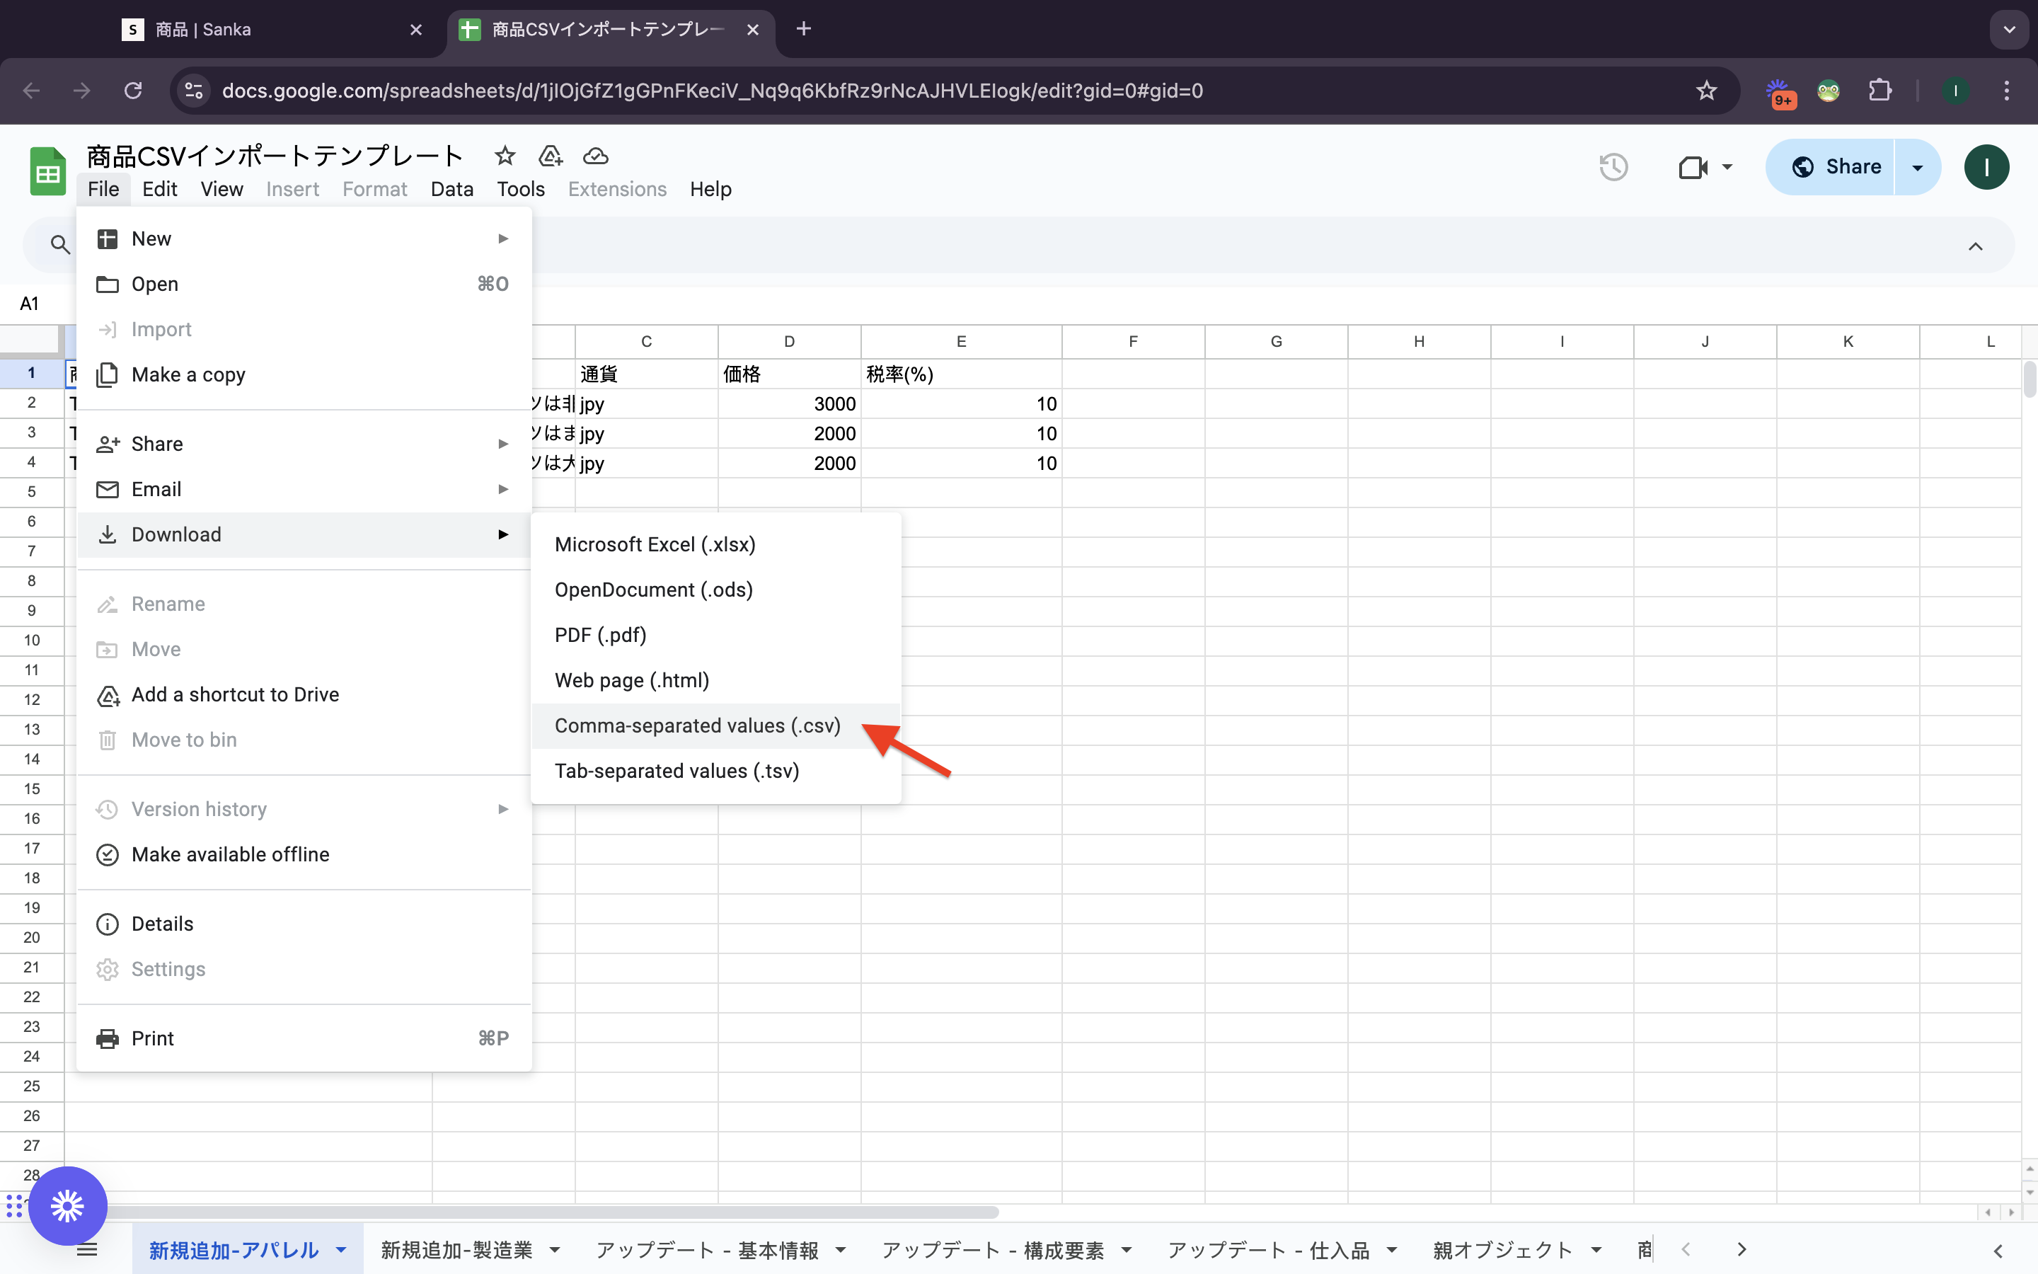The width and height of the screenshot is (2038, 1274).
Task: Download as Comma-separated values (.csv)
Action: click(697, 725)
